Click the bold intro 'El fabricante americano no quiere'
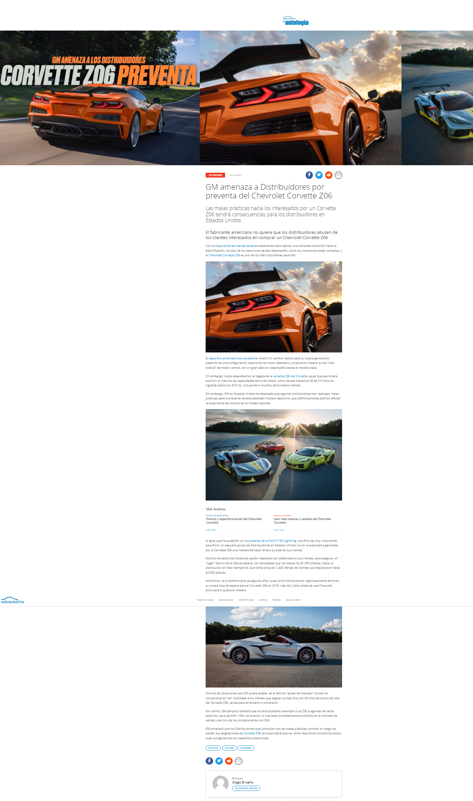473x801 pixels. [x=272, y=235]
